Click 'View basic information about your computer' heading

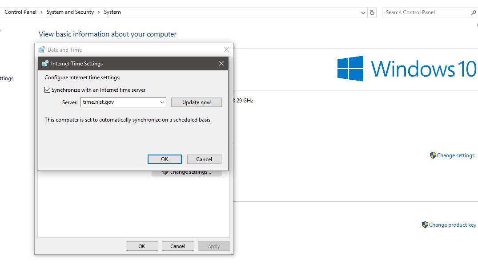click(107, 34)
